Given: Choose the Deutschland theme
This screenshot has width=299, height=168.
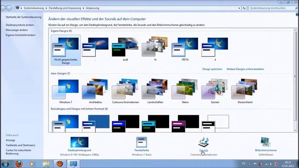Looking at the screenshot, I should pos(245,91).
